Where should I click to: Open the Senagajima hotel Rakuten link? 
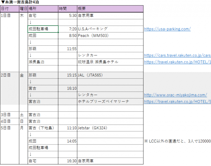[177, 62]
